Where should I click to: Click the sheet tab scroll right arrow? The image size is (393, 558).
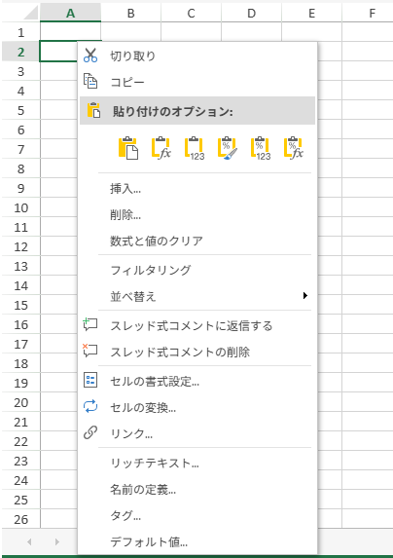click(56, 541)
